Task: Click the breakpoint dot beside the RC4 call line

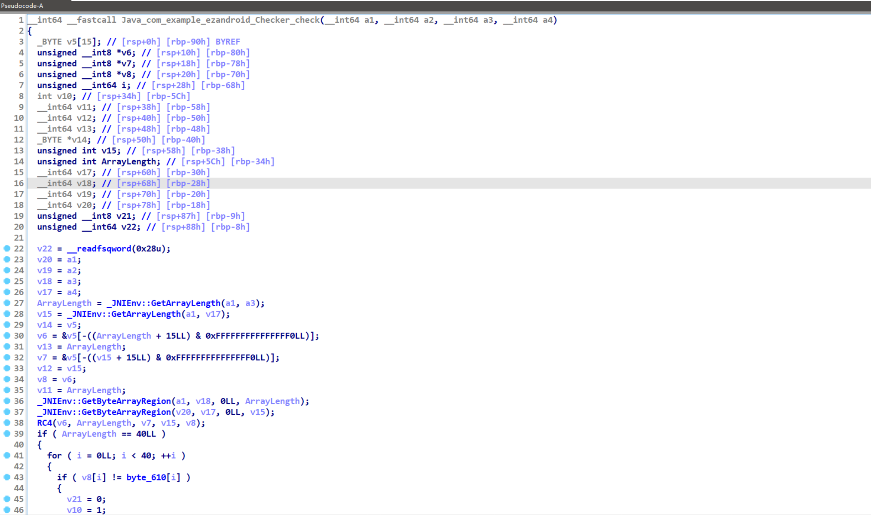Action: click(8, 423)
